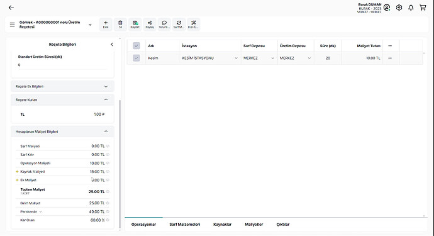Image resolution: width=434 pixels, height=236 pixels.
Task: Click the Toplam Maliyet 25.00 TL value
Action: pos(97,192)
